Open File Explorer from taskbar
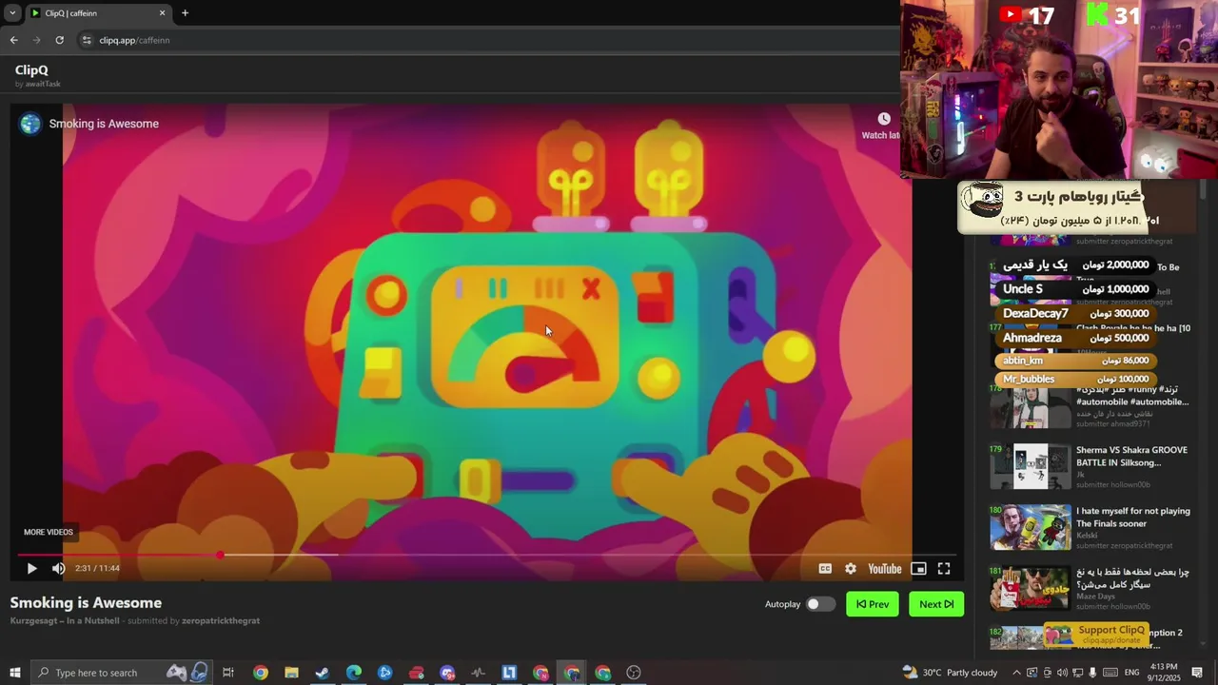This screenshot has width=1218, height=685. [291, 673]
